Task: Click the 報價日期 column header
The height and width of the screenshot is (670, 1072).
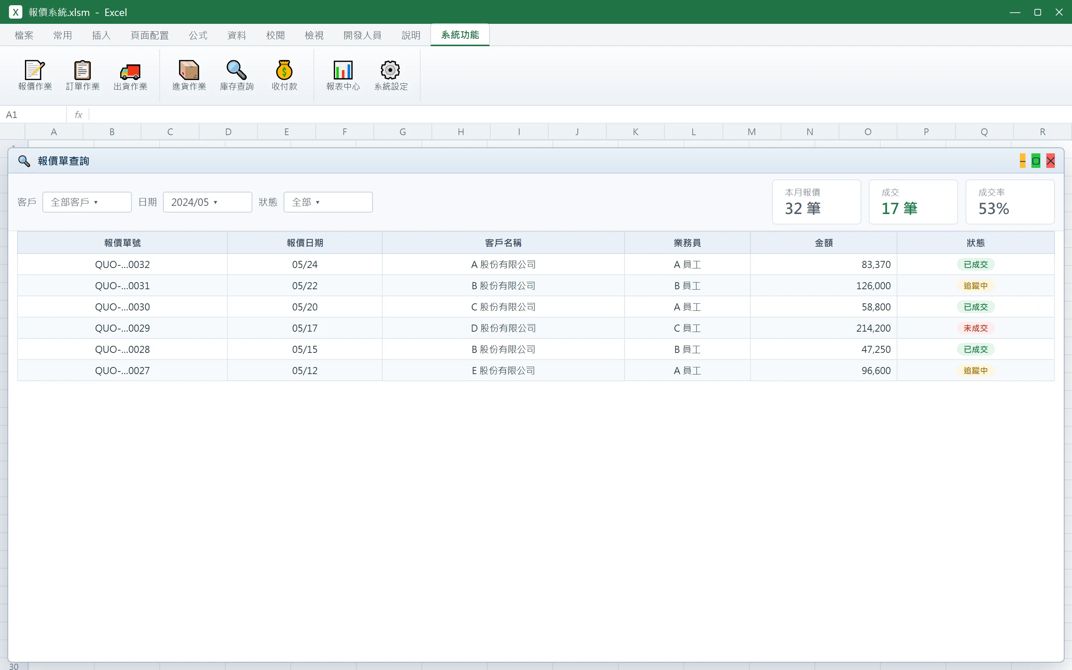Action: pos(305,243)
